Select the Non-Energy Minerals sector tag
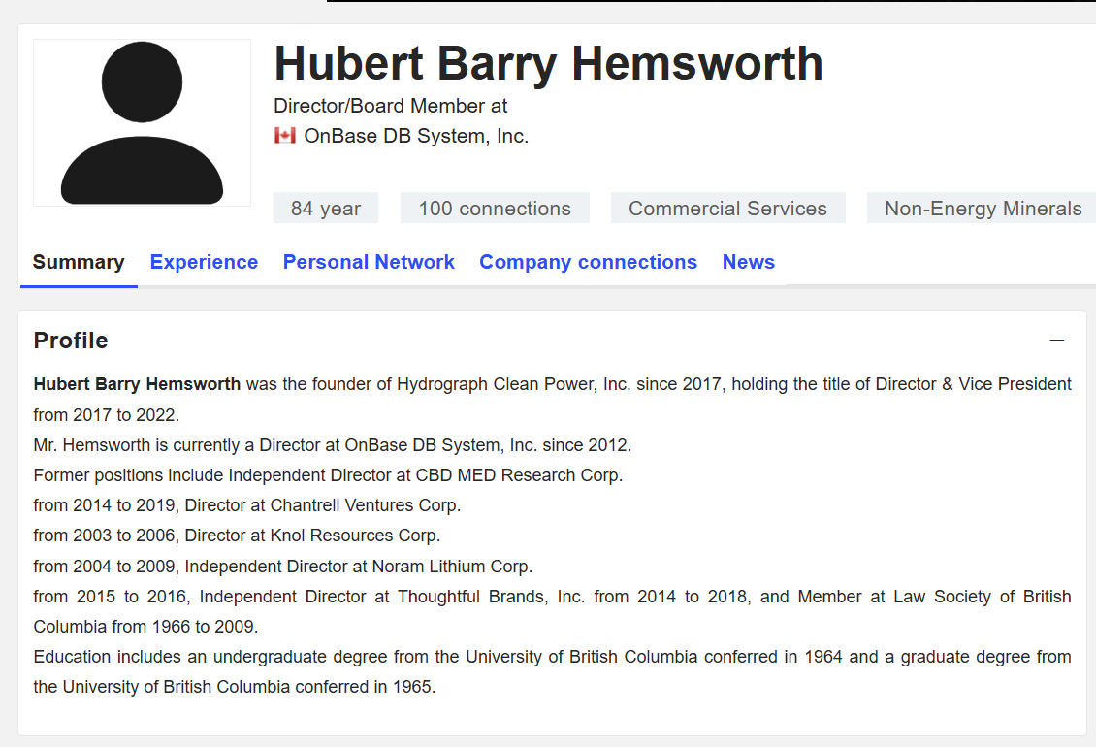This screenshot has width=1096, height=747. 983,208
